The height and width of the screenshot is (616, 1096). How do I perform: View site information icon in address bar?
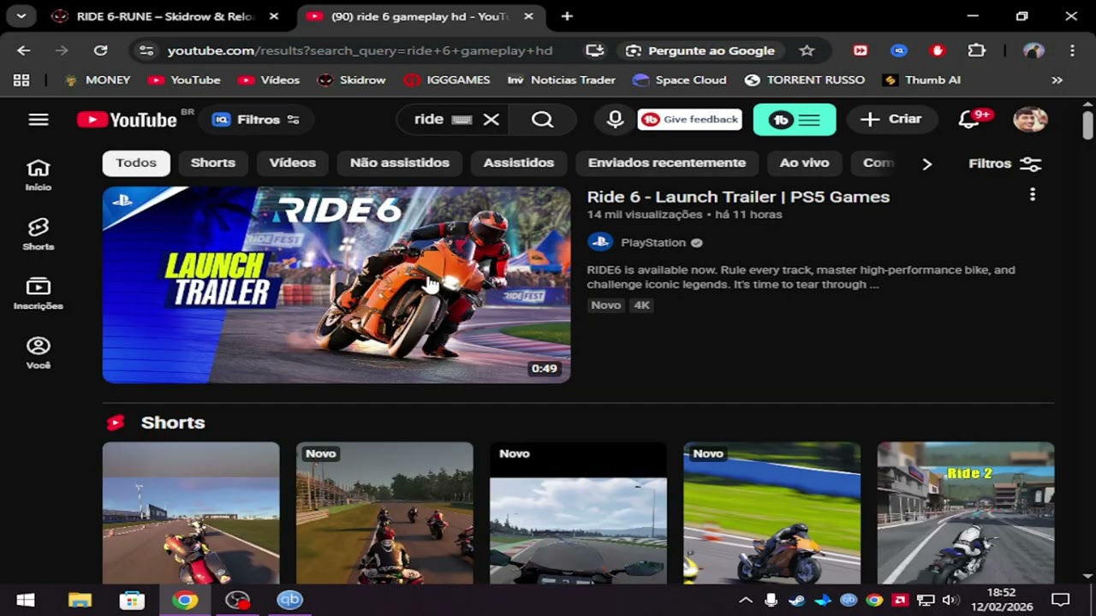pyautogui.click(x=146, y=50)
